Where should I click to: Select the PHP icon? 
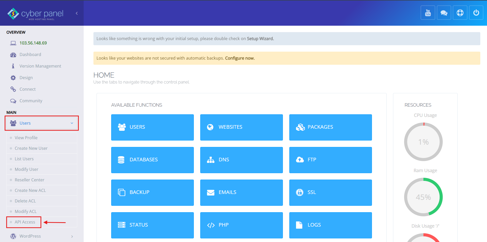click(211, 225)
